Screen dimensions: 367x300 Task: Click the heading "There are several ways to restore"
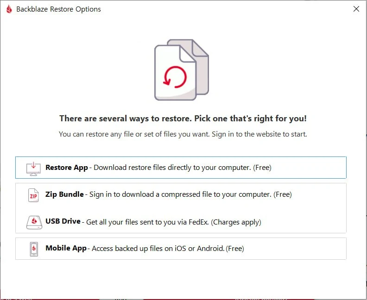tap(126, 119)
